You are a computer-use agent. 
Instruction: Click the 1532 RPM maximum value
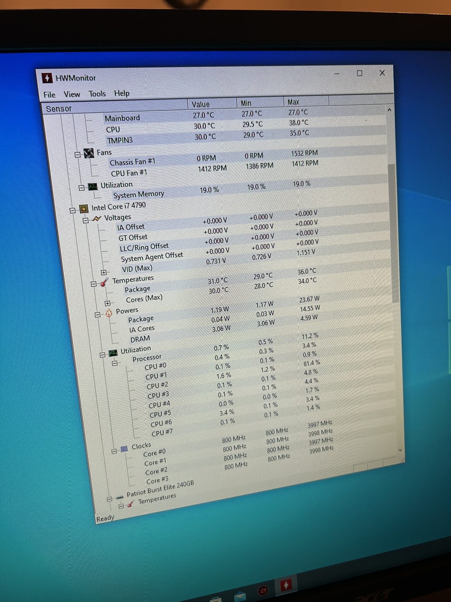click(305, 153)
